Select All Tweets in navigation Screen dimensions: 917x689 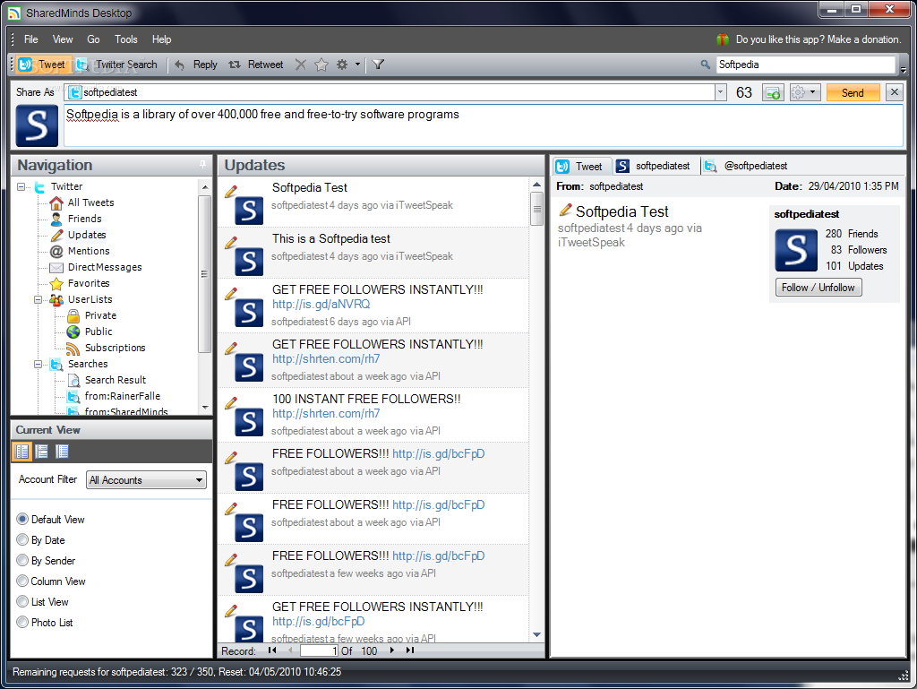click(x=90, y=202)
